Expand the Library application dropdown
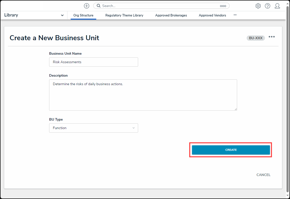Image resolution: width=290 pixels, height=199 pixels. (x=62, y=15)
